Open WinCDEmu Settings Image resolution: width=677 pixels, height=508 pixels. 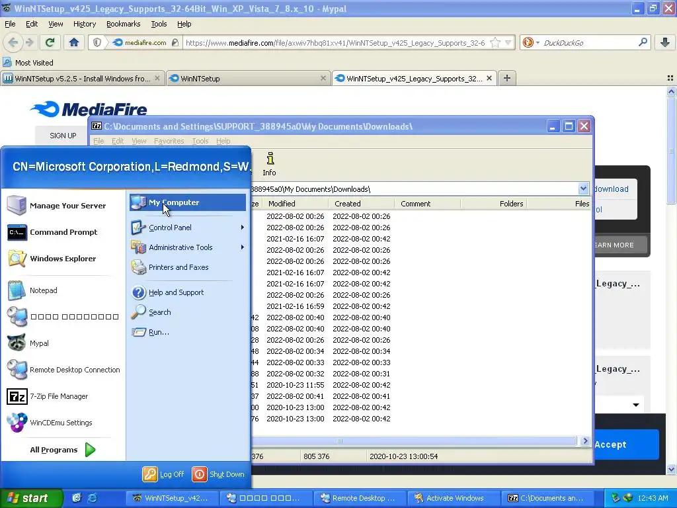pos(63,423)
